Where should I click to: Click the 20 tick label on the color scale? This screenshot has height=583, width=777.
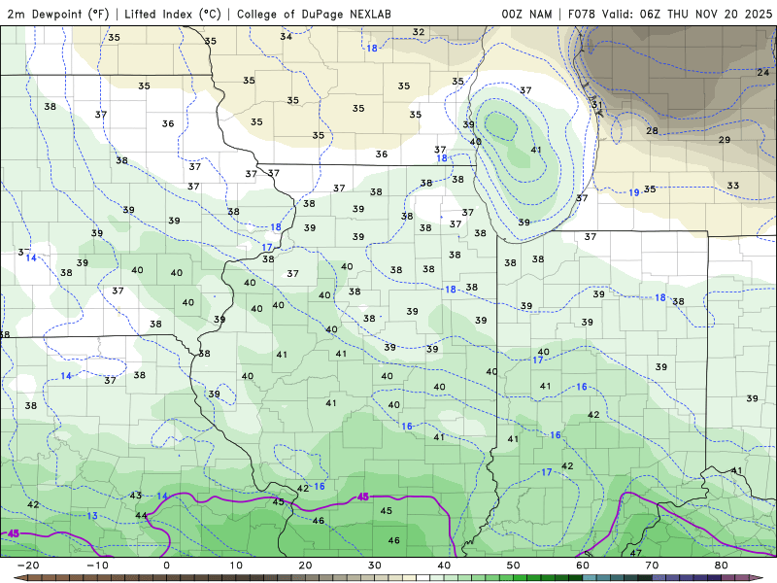click(305, 566)
